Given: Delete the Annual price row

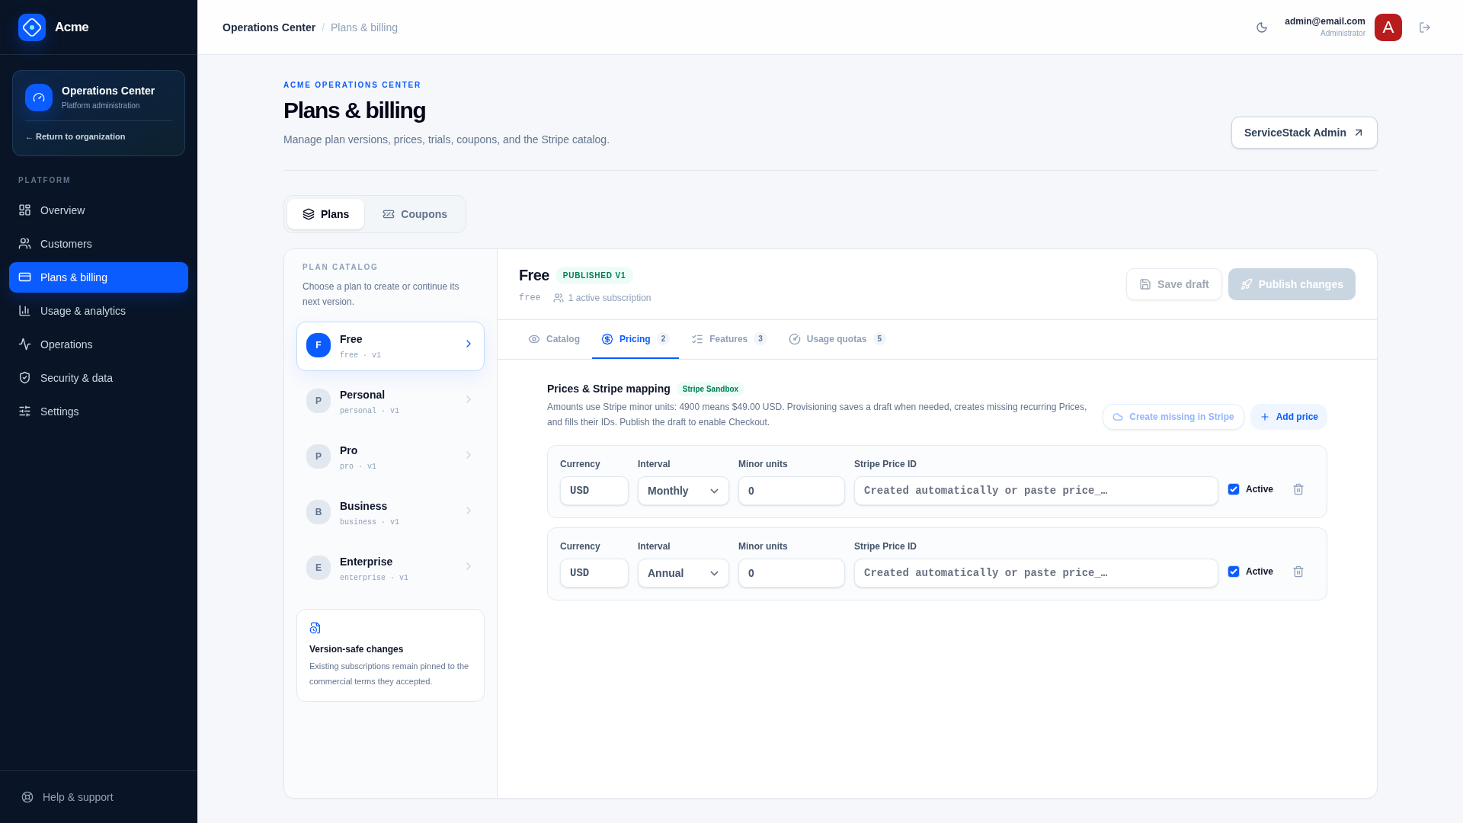Looking at the screenshot, I should tap(1298, 572).
